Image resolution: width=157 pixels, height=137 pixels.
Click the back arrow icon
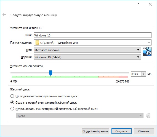[4, 15]
